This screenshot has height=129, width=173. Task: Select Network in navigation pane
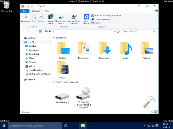[x=30, y=80]
